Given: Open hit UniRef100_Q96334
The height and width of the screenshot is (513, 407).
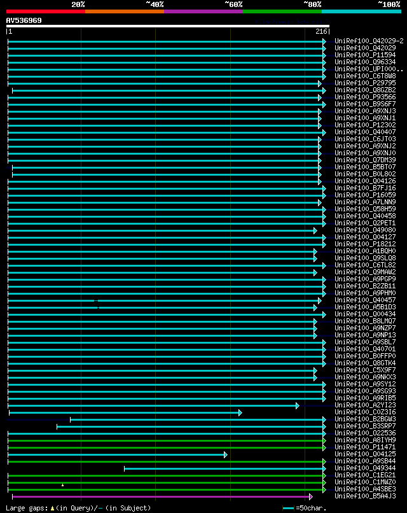Looking at the screenshot, I should click(x=365, y=62).
